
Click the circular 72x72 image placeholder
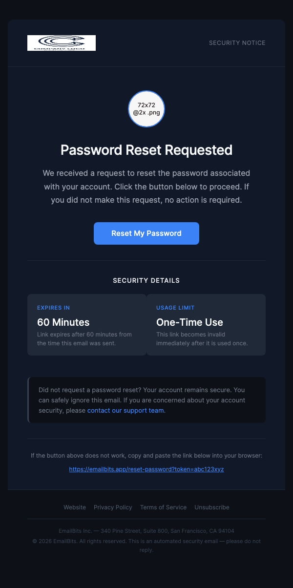click(146, 109)
